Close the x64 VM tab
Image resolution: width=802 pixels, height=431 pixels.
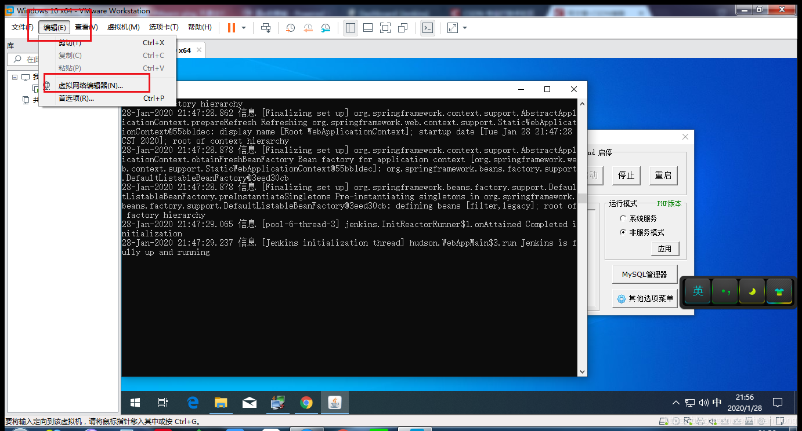[199, 50]
